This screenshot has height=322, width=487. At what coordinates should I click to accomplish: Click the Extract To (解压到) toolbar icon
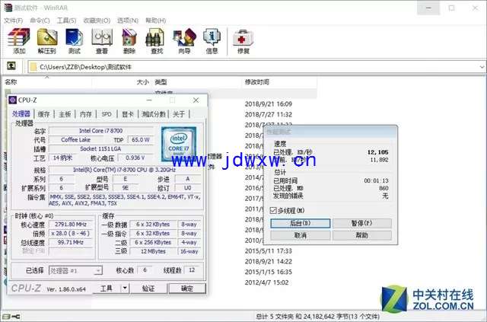coord(47,40)
